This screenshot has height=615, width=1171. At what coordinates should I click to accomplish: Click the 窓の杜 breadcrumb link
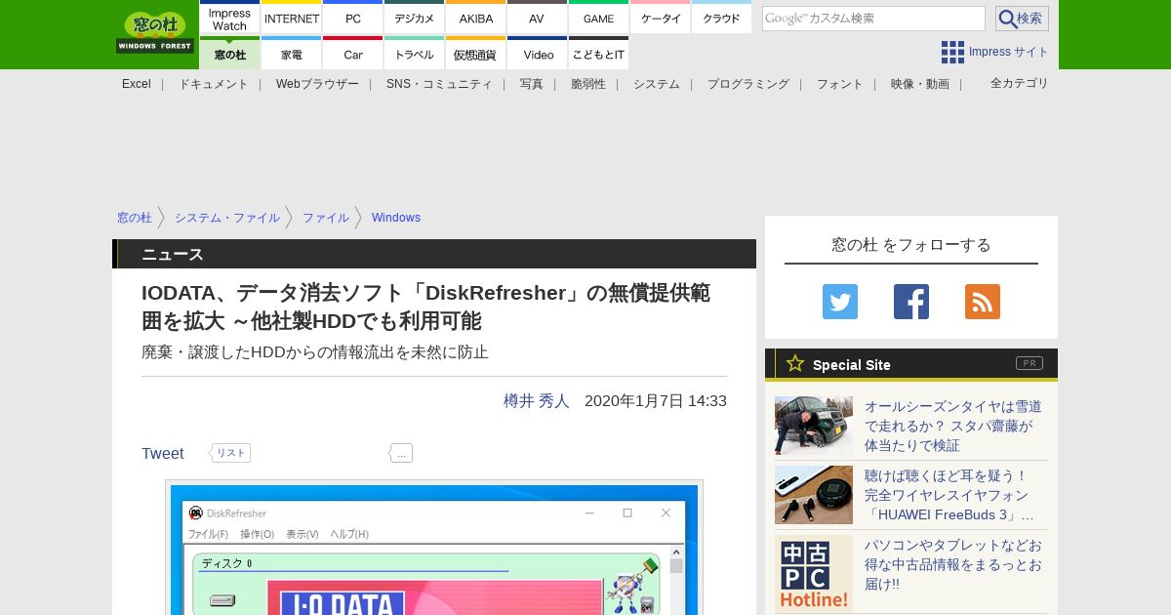pos(135,218)
